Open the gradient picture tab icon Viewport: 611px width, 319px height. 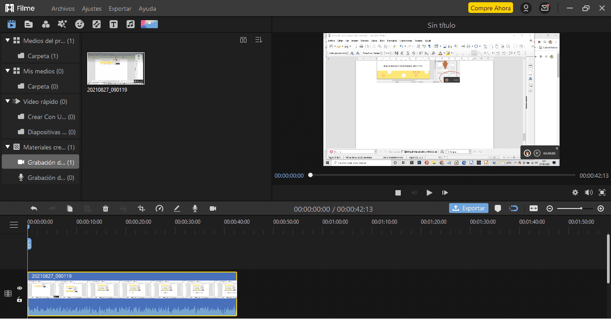pos(149,24)
